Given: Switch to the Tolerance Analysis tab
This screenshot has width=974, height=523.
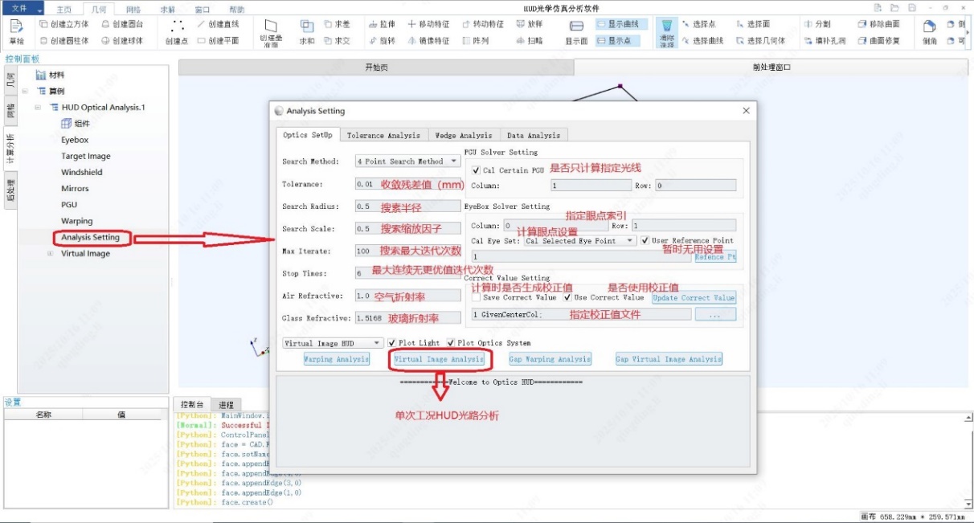Looking at the screenshot, I should point(383,135).
